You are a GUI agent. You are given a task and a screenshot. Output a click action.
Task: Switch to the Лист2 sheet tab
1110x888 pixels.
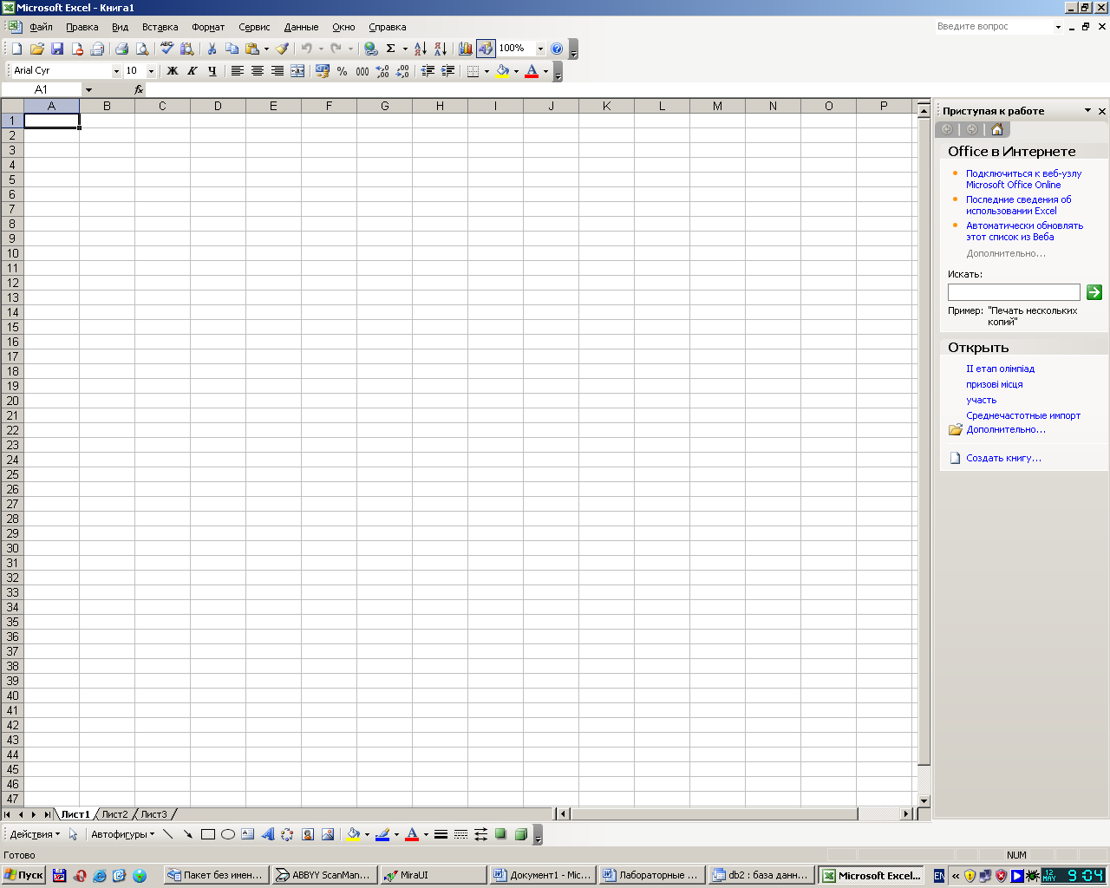pyautogui.click(x=114, y=814)
